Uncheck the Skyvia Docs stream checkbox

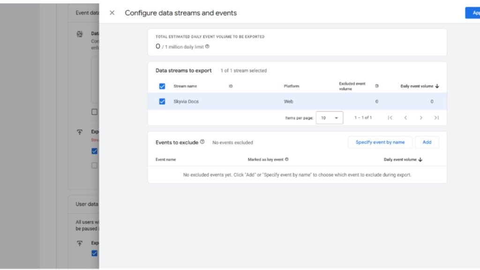click(162, 101)
